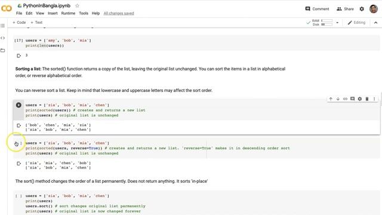Open the RAM and Disk resource indicator

(x=322, y=23)
